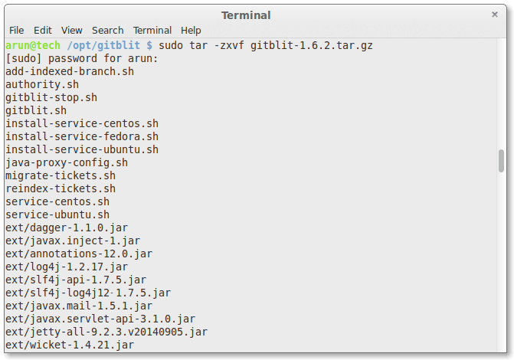Click the install-service-ubuntu.sh line
This screenshot has width=514, height=360.
[x=82, y=149]
